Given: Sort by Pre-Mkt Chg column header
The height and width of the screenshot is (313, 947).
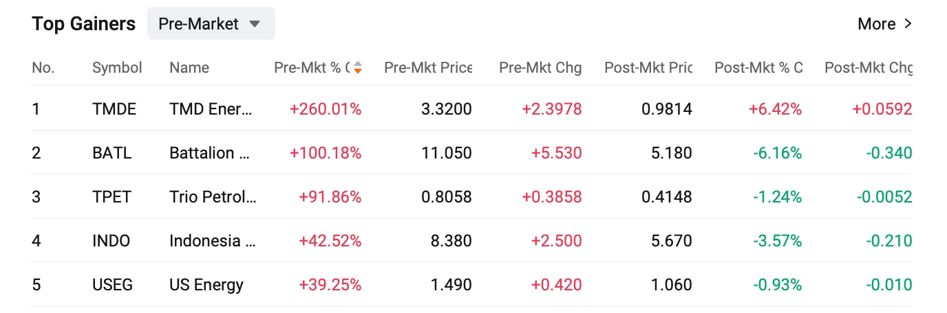Looking at the screenshot, I should 540,67.
